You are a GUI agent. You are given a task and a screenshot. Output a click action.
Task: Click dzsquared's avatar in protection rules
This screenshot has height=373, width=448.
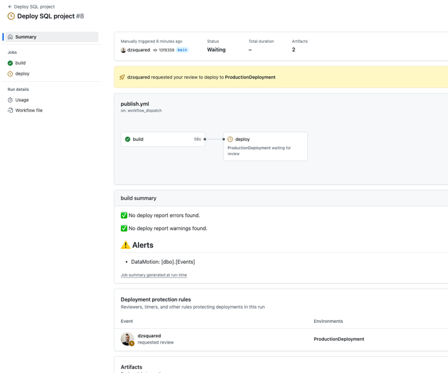coord(127,339)
